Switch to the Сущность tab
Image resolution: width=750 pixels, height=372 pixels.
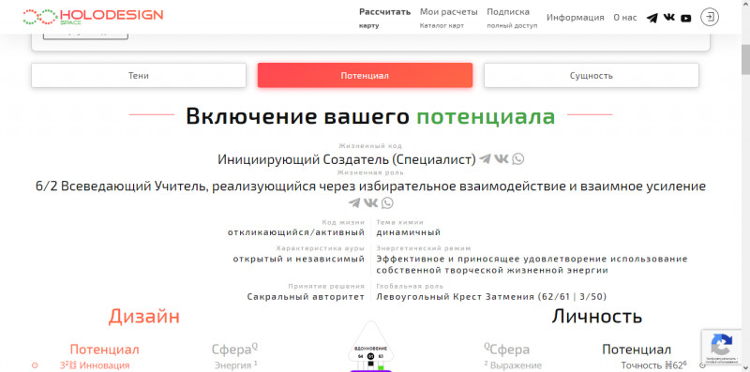(x=592, y=76)
